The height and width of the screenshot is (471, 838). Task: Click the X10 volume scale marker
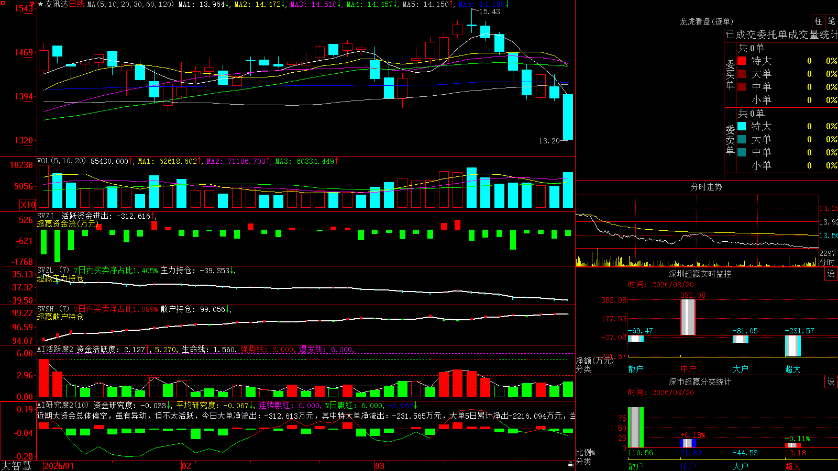click(x=28, y=205)
